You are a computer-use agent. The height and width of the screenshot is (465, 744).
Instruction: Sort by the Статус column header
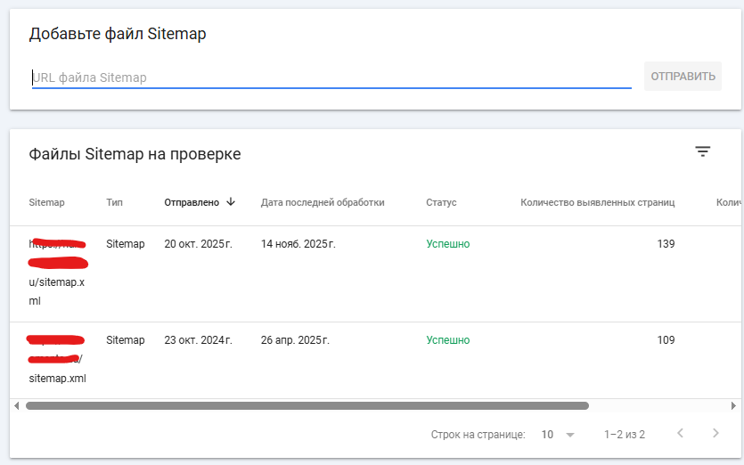(x=441, y=202)
